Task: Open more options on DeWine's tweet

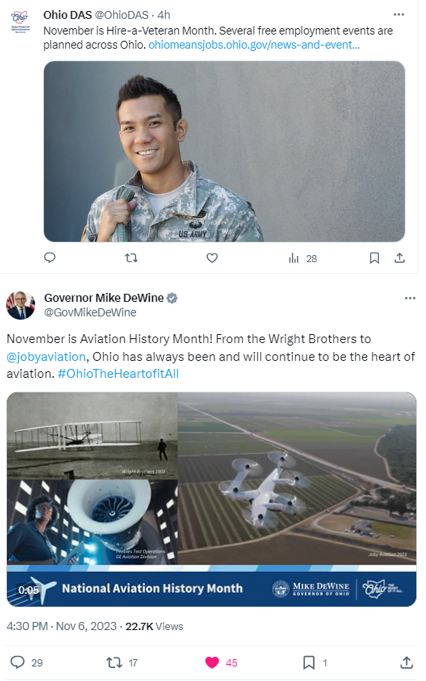Action: 409,298
